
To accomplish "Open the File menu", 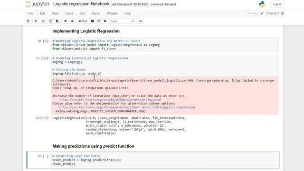I will tap(31, 13).
